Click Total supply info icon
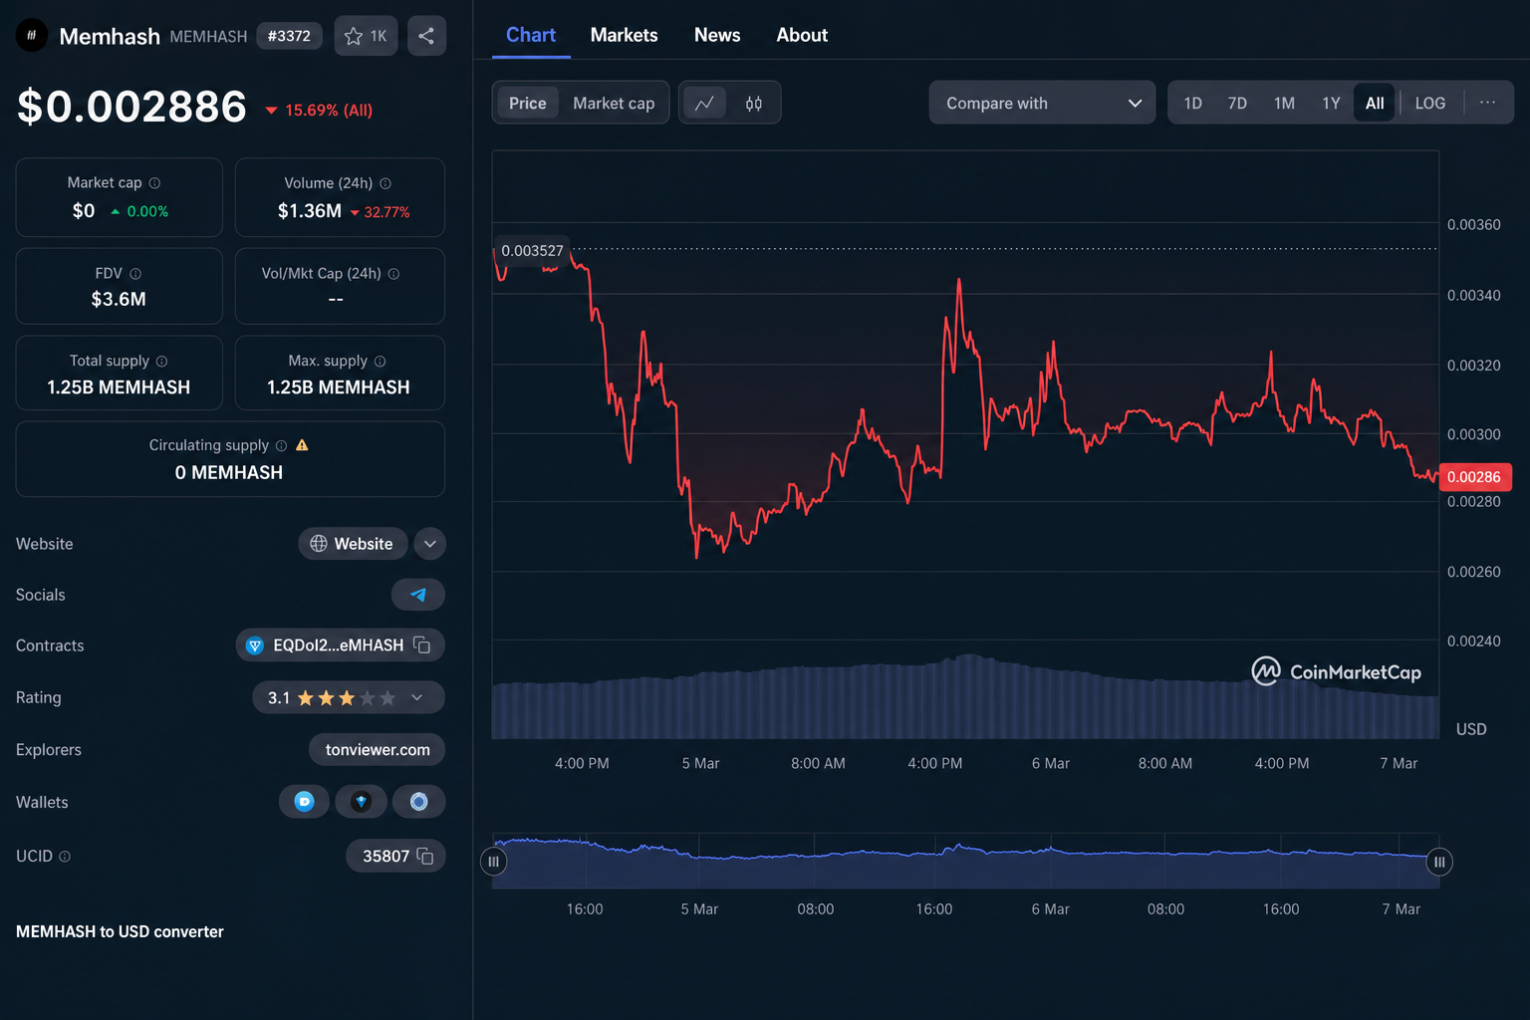This screenshot has width=1530, height=1020. click(161, 362)
